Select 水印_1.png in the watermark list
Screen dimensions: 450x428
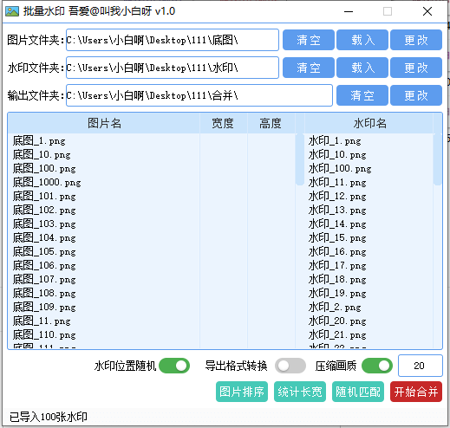(x=369, y=141)
